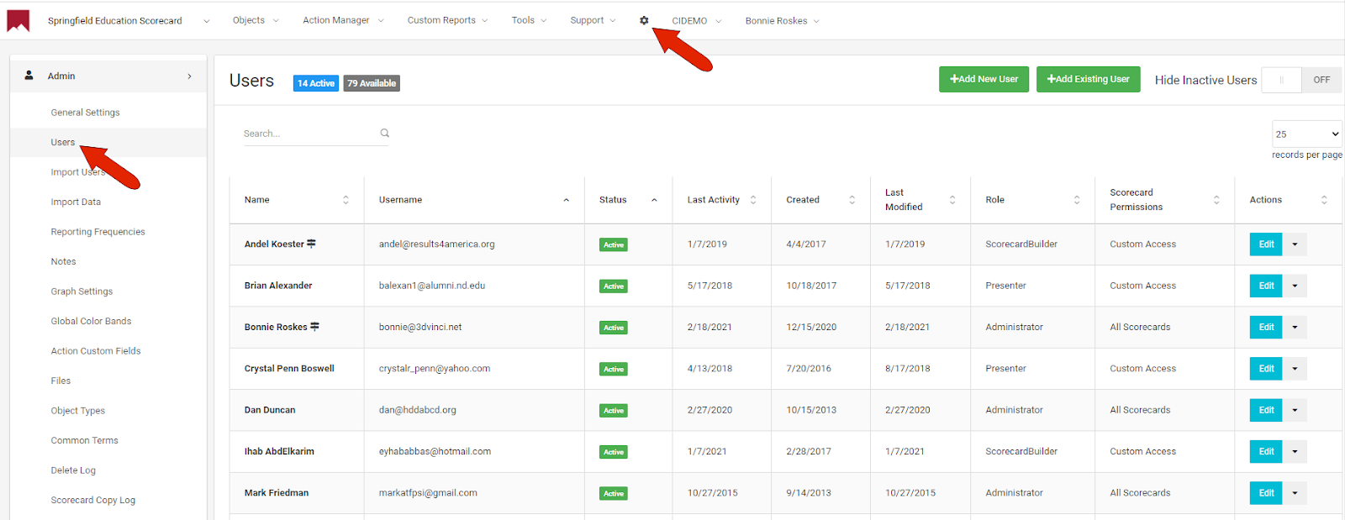
Task: Open the Custom Reports menu
Action: [x=447, y=20]
